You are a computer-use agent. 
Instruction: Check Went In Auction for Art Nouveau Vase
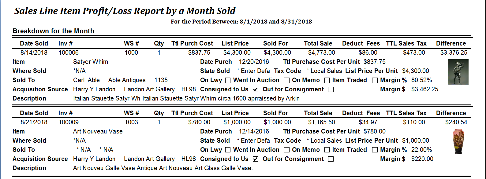pyautogui.click(x=286, y=150)
